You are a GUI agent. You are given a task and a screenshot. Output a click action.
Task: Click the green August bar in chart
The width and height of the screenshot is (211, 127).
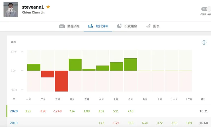(130, 64)
